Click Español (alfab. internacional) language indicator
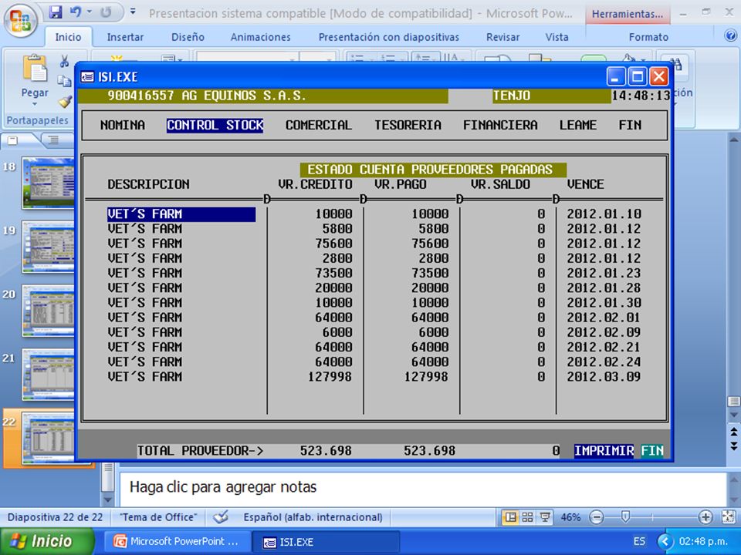The width and height of the screenshot is (741, 555). 313,517
